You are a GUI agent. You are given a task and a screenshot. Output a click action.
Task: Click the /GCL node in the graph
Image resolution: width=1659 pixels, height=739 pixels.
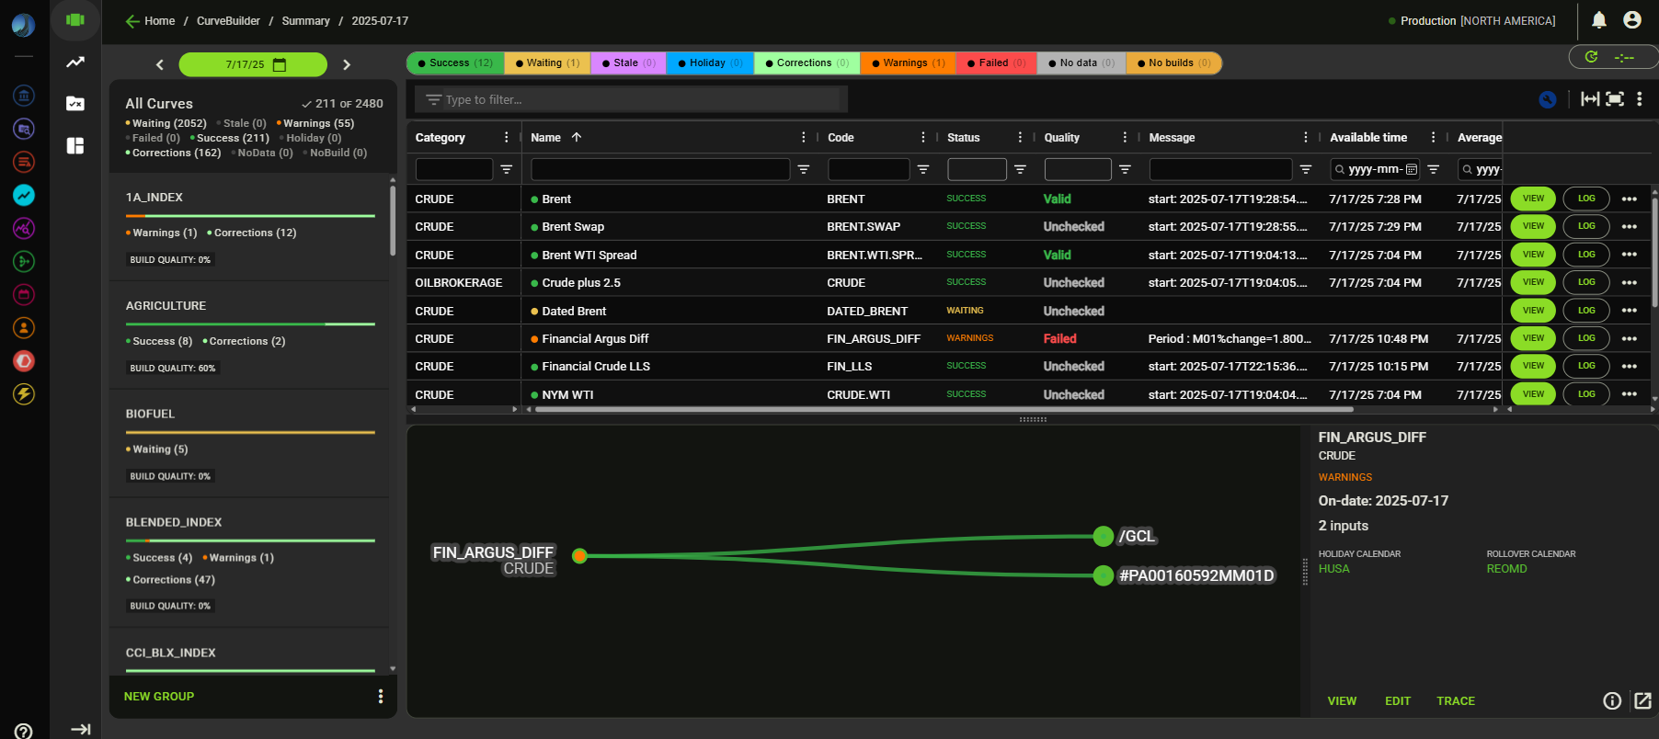[1104, 536]
